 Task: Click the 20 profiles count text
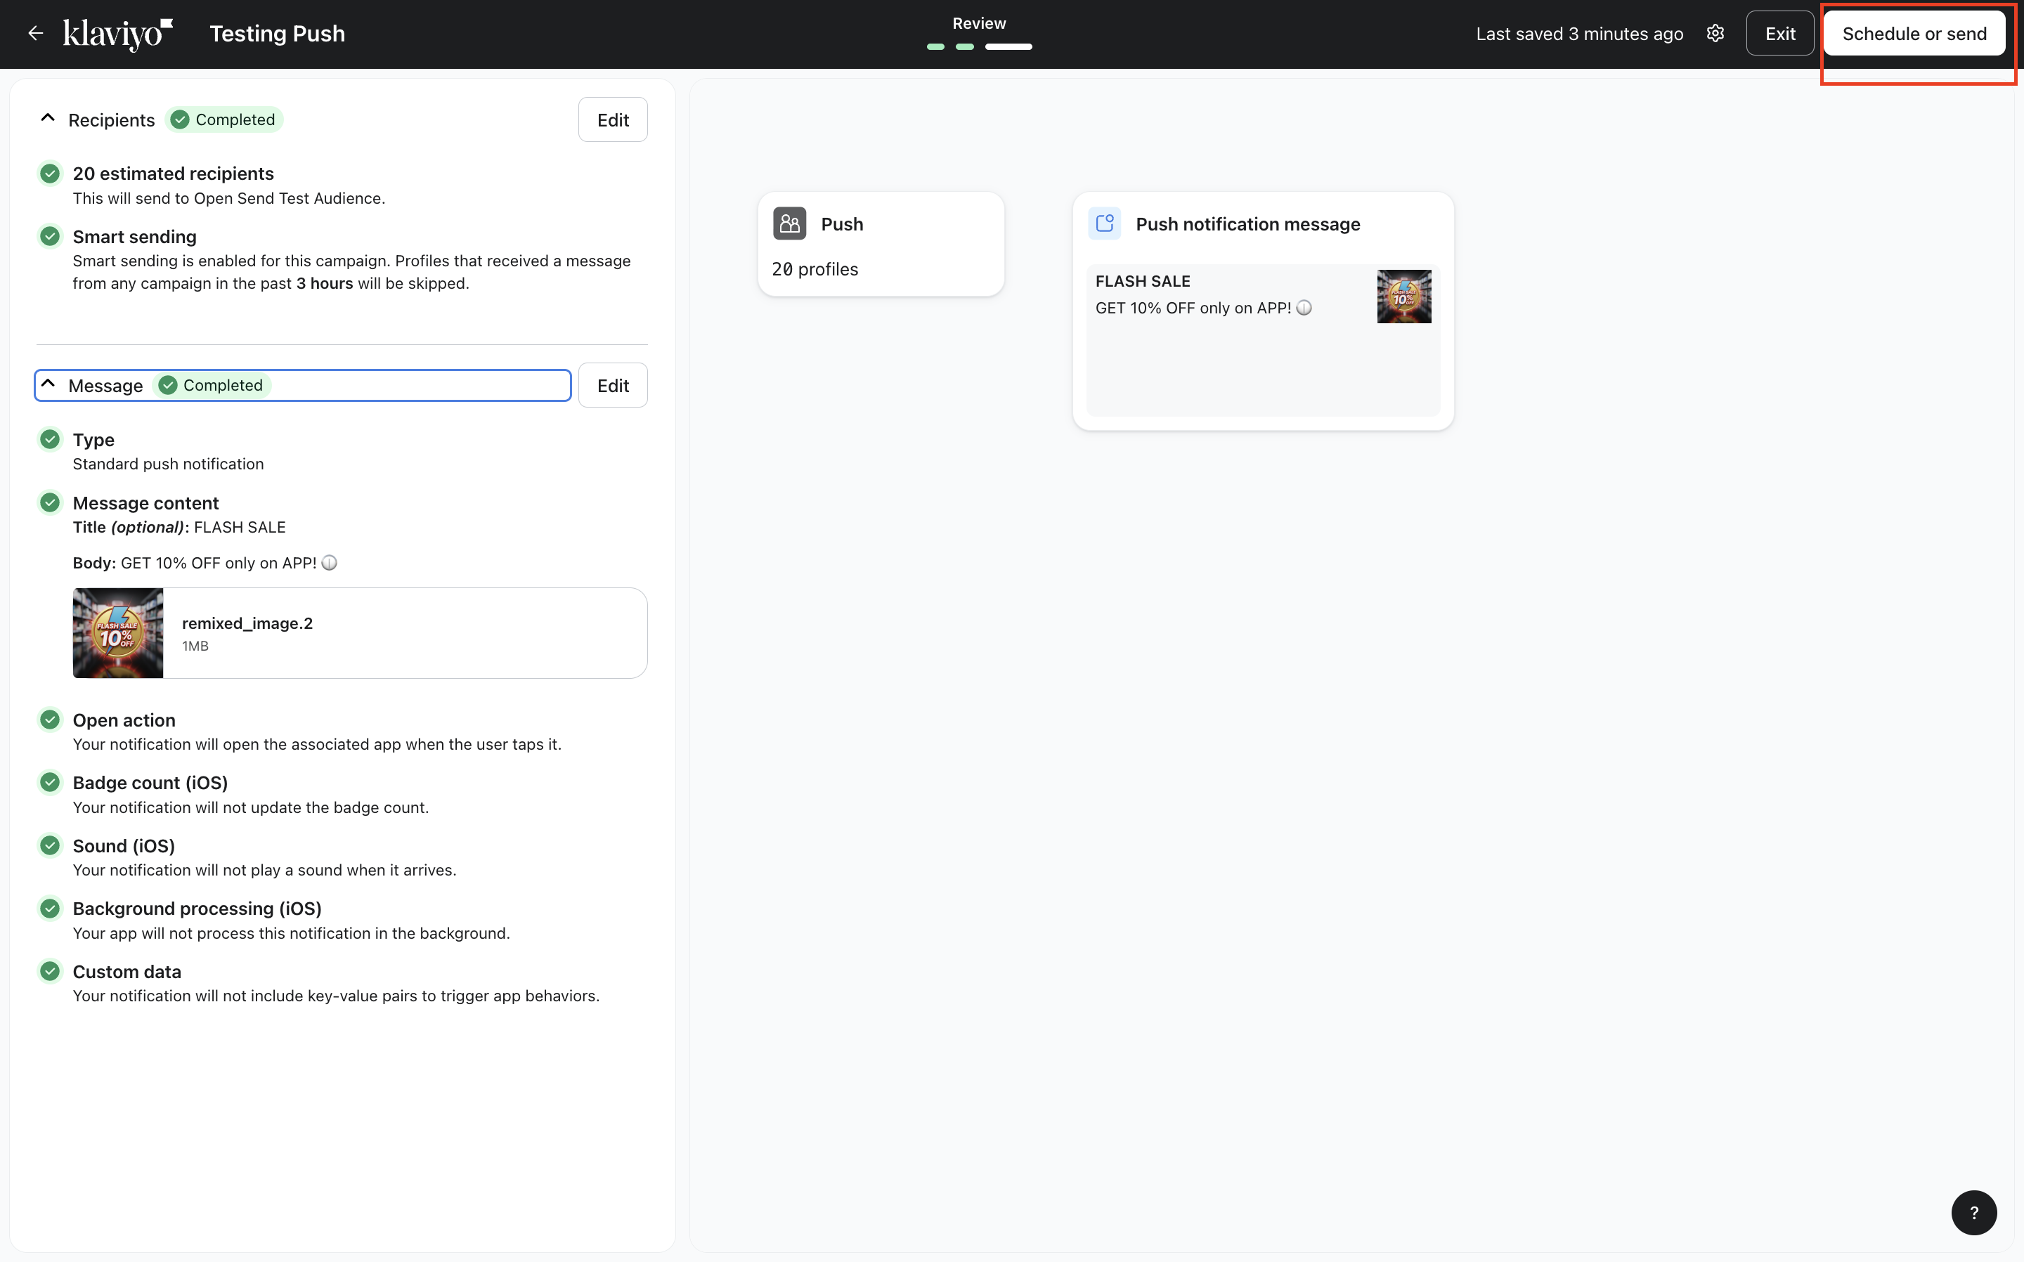point(815,268)
